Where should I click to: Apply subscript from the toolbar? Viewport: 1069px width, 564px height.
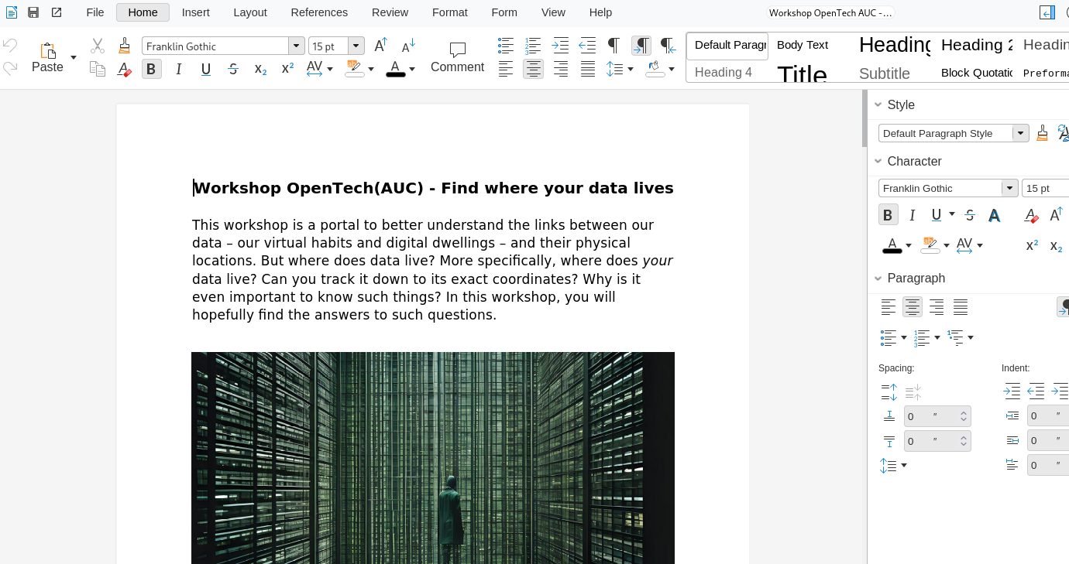[260, 69]
